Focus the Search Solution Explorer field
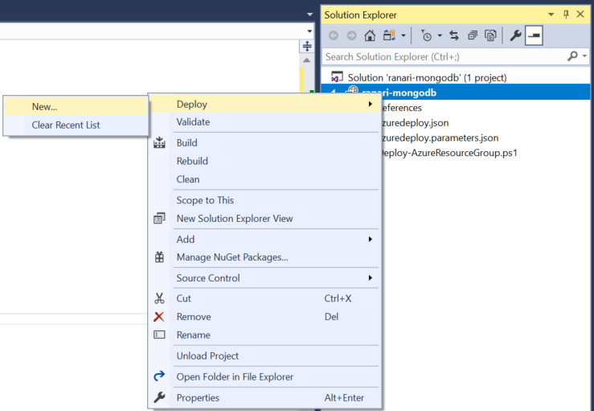The width and height of the screenshot is (594, 411). [x=442, y=56]
